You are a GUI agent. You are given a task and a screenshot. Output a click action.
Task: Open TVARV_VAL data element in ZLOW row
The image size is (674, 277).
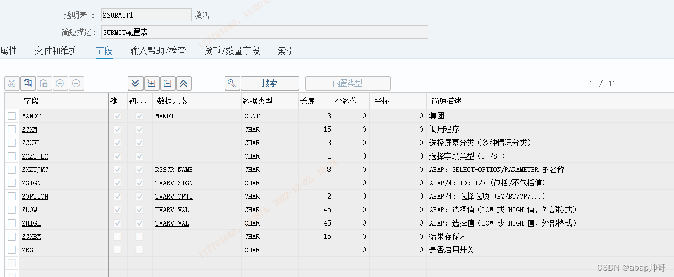[x=172, y=209]
